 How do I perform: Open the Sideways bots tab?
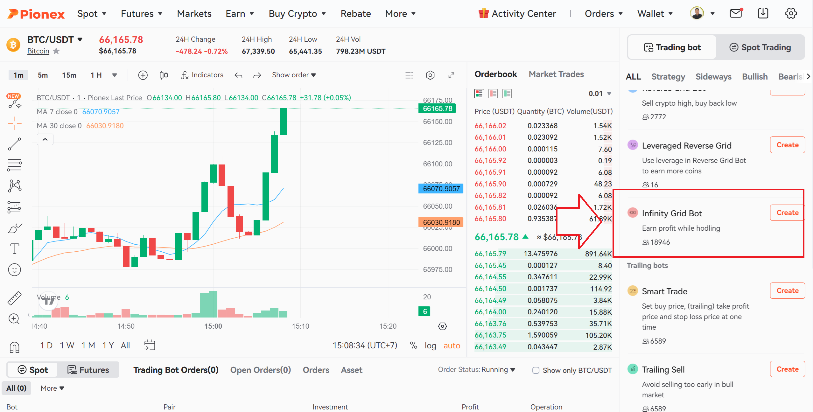713,77
